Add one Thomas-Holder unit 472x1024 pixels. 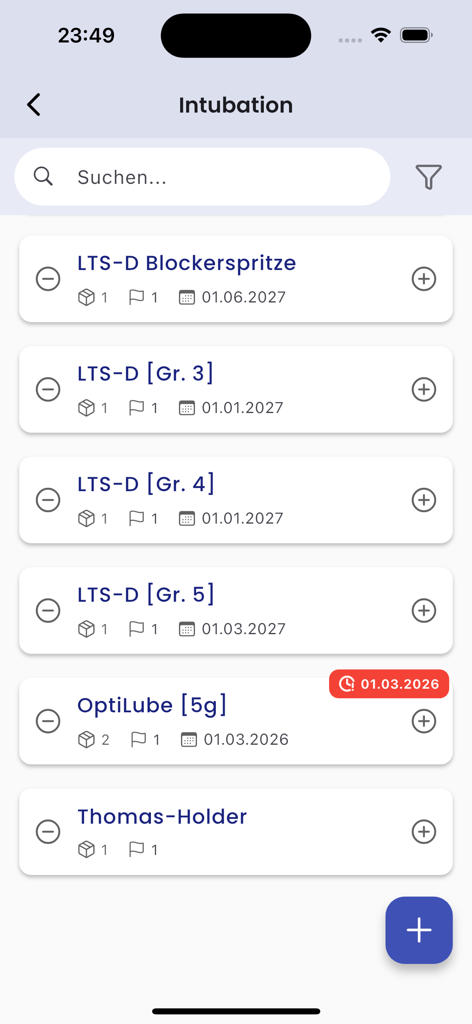pyautogui.click(x=424, y=832)
